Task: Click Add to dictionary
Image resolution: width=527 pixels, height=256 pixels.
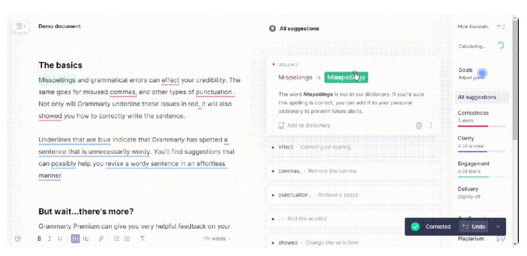Action: 304,126
